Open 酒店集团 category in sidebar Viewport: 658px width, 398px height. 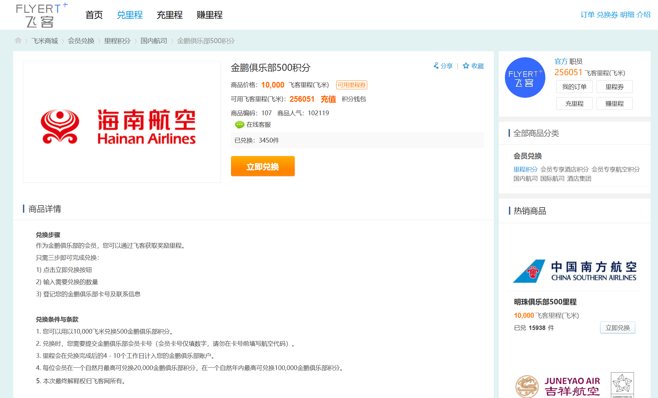579,178
